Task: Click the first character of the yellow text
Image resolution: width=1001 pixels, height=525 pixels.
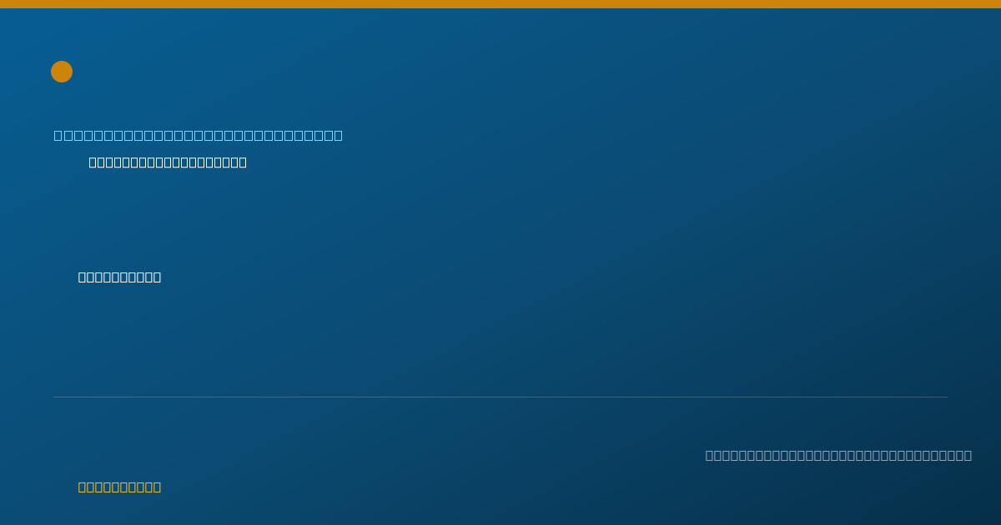Action: [83, 487]
